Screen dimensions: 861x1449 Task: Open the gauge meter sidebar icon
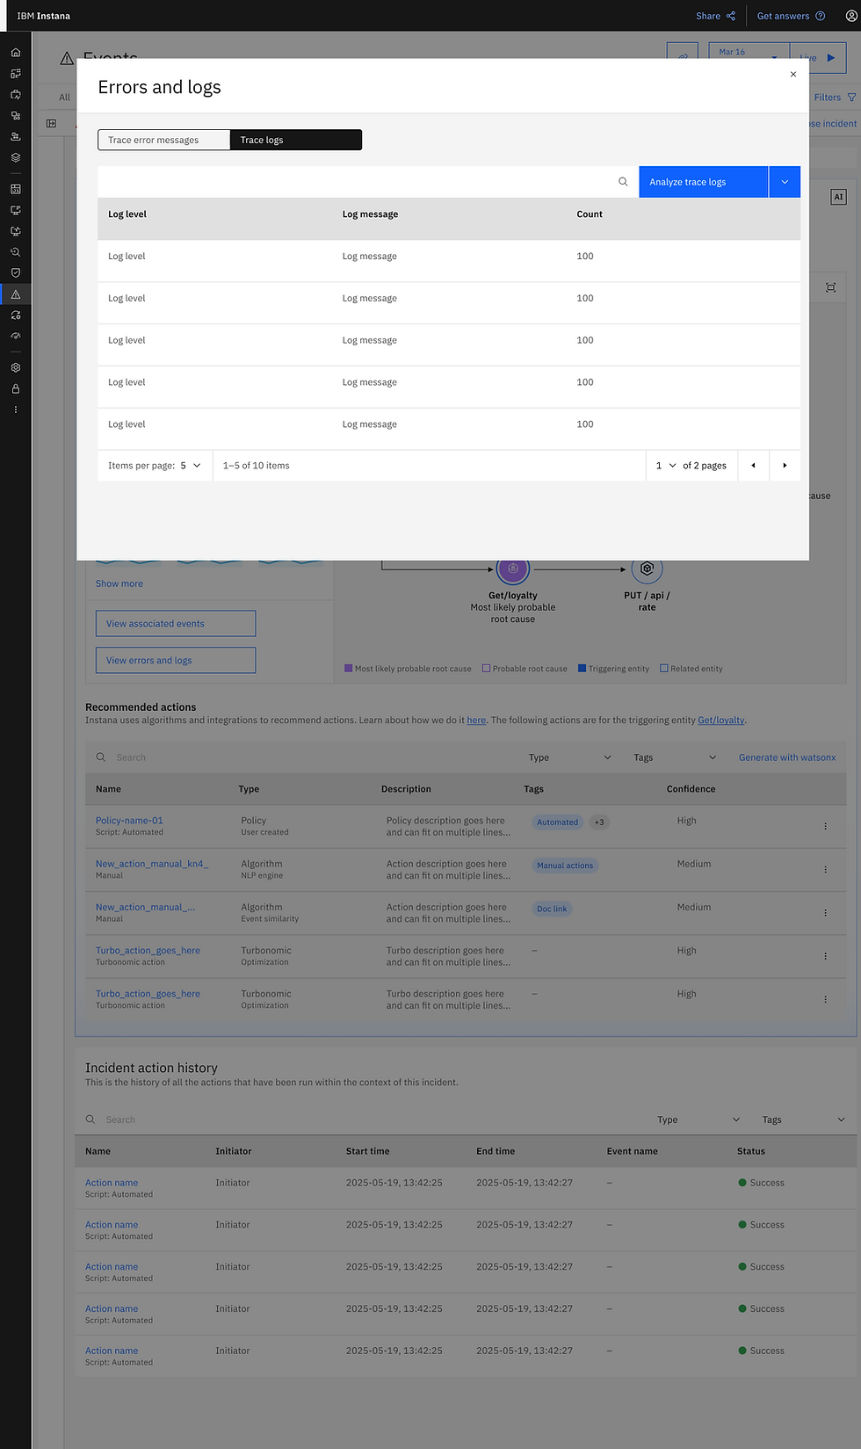click(15, 337)
